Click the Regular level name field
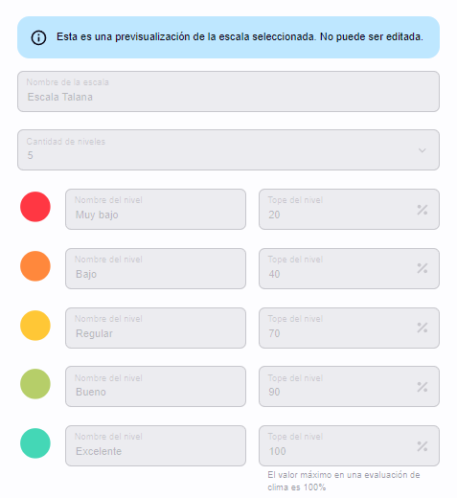The width and height of the screenshot is (457, 498). click(155, 328)
